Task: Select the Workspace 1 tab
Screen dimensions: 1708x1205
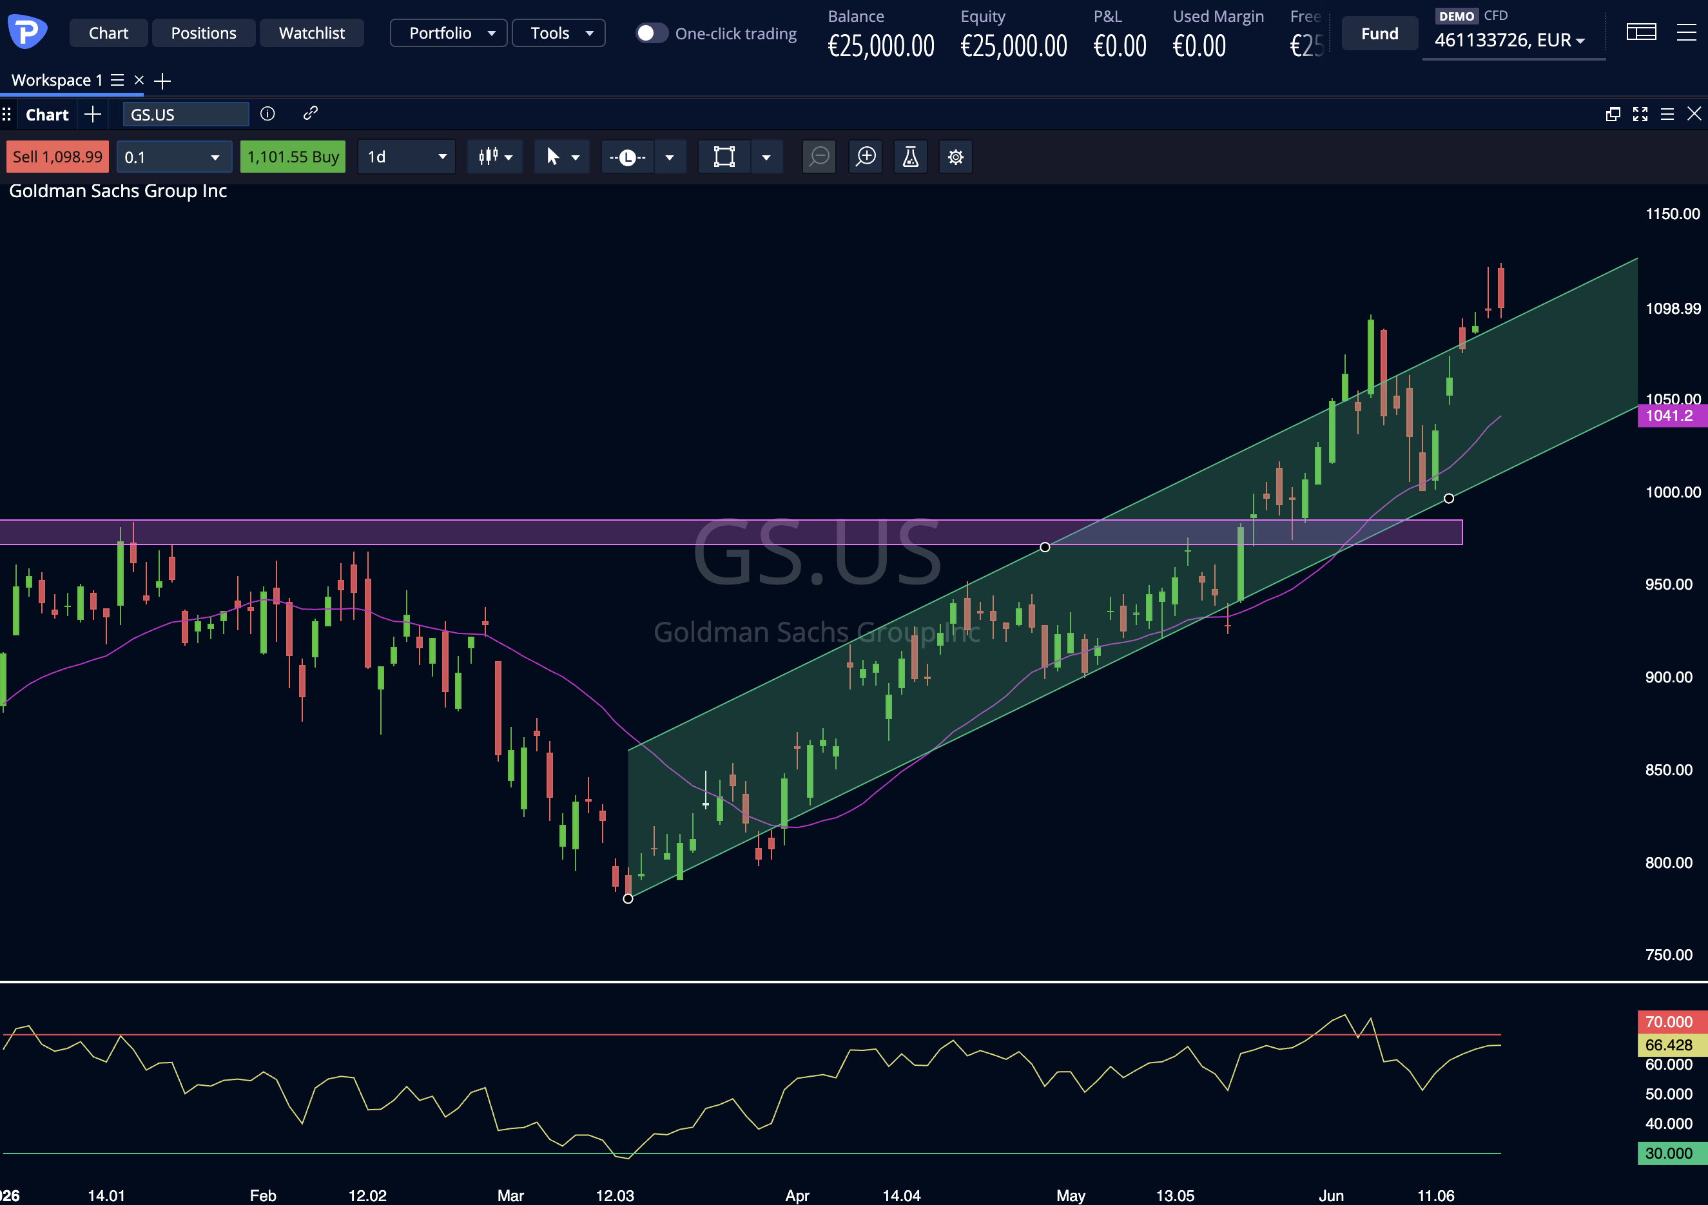Action: pyautogui.click(x=57, y=81)
